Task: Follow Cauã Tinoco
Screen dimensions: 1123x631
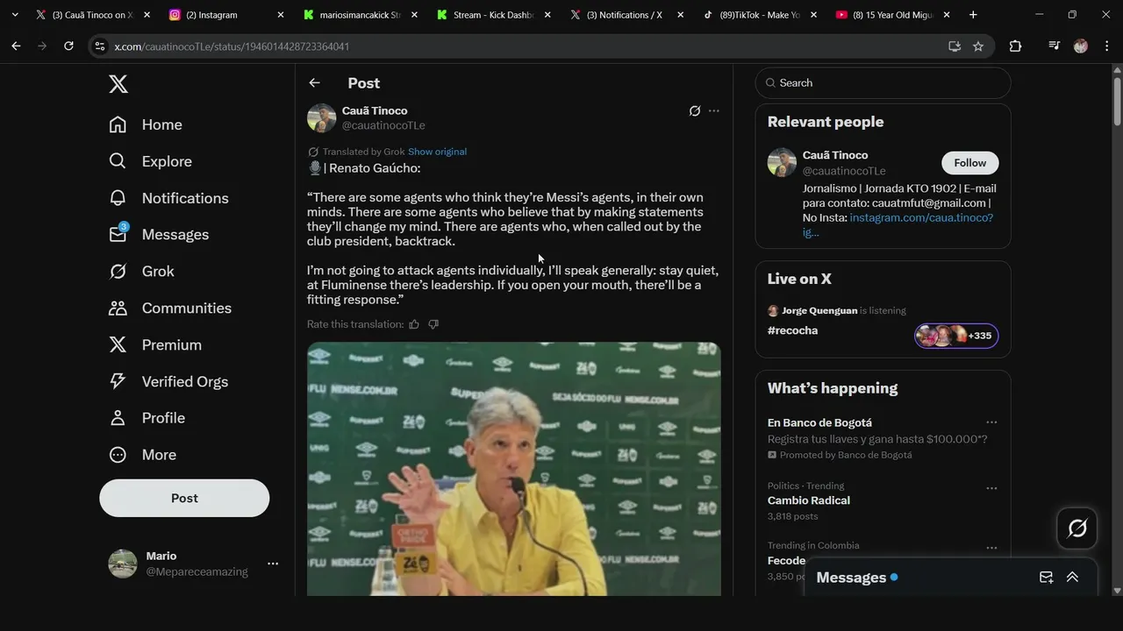Action: (970, 163)
